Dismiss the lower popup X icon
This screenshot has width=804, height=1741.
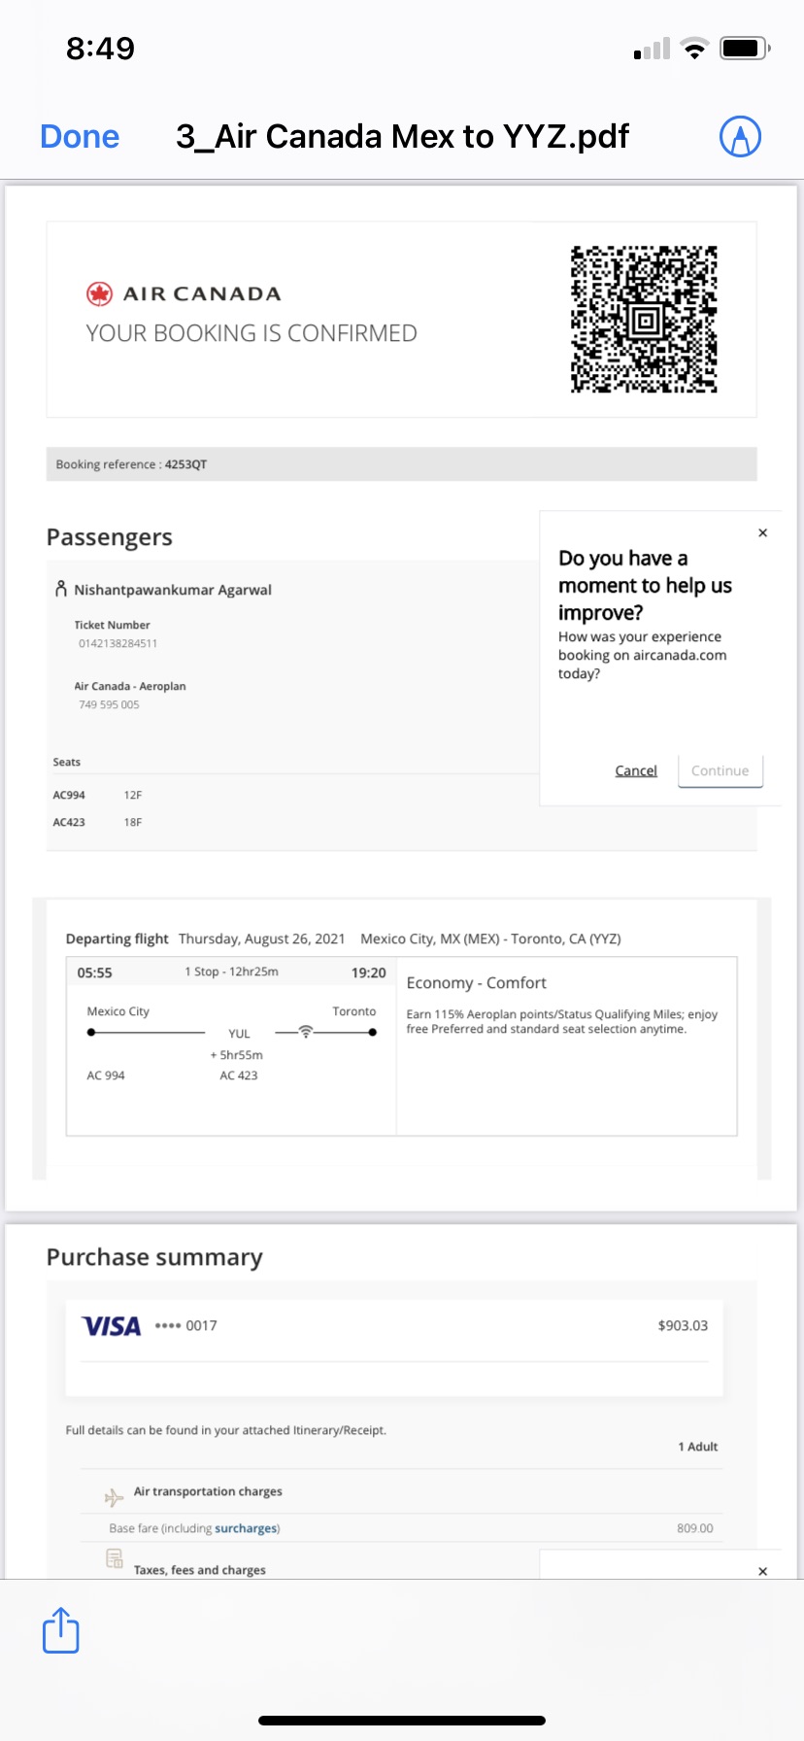[x=763, y=1571]
